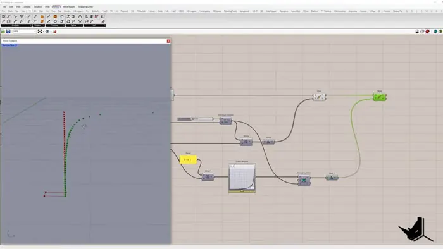Open the File menu
The width and height of the screenshot is (443, 249).
4,6
